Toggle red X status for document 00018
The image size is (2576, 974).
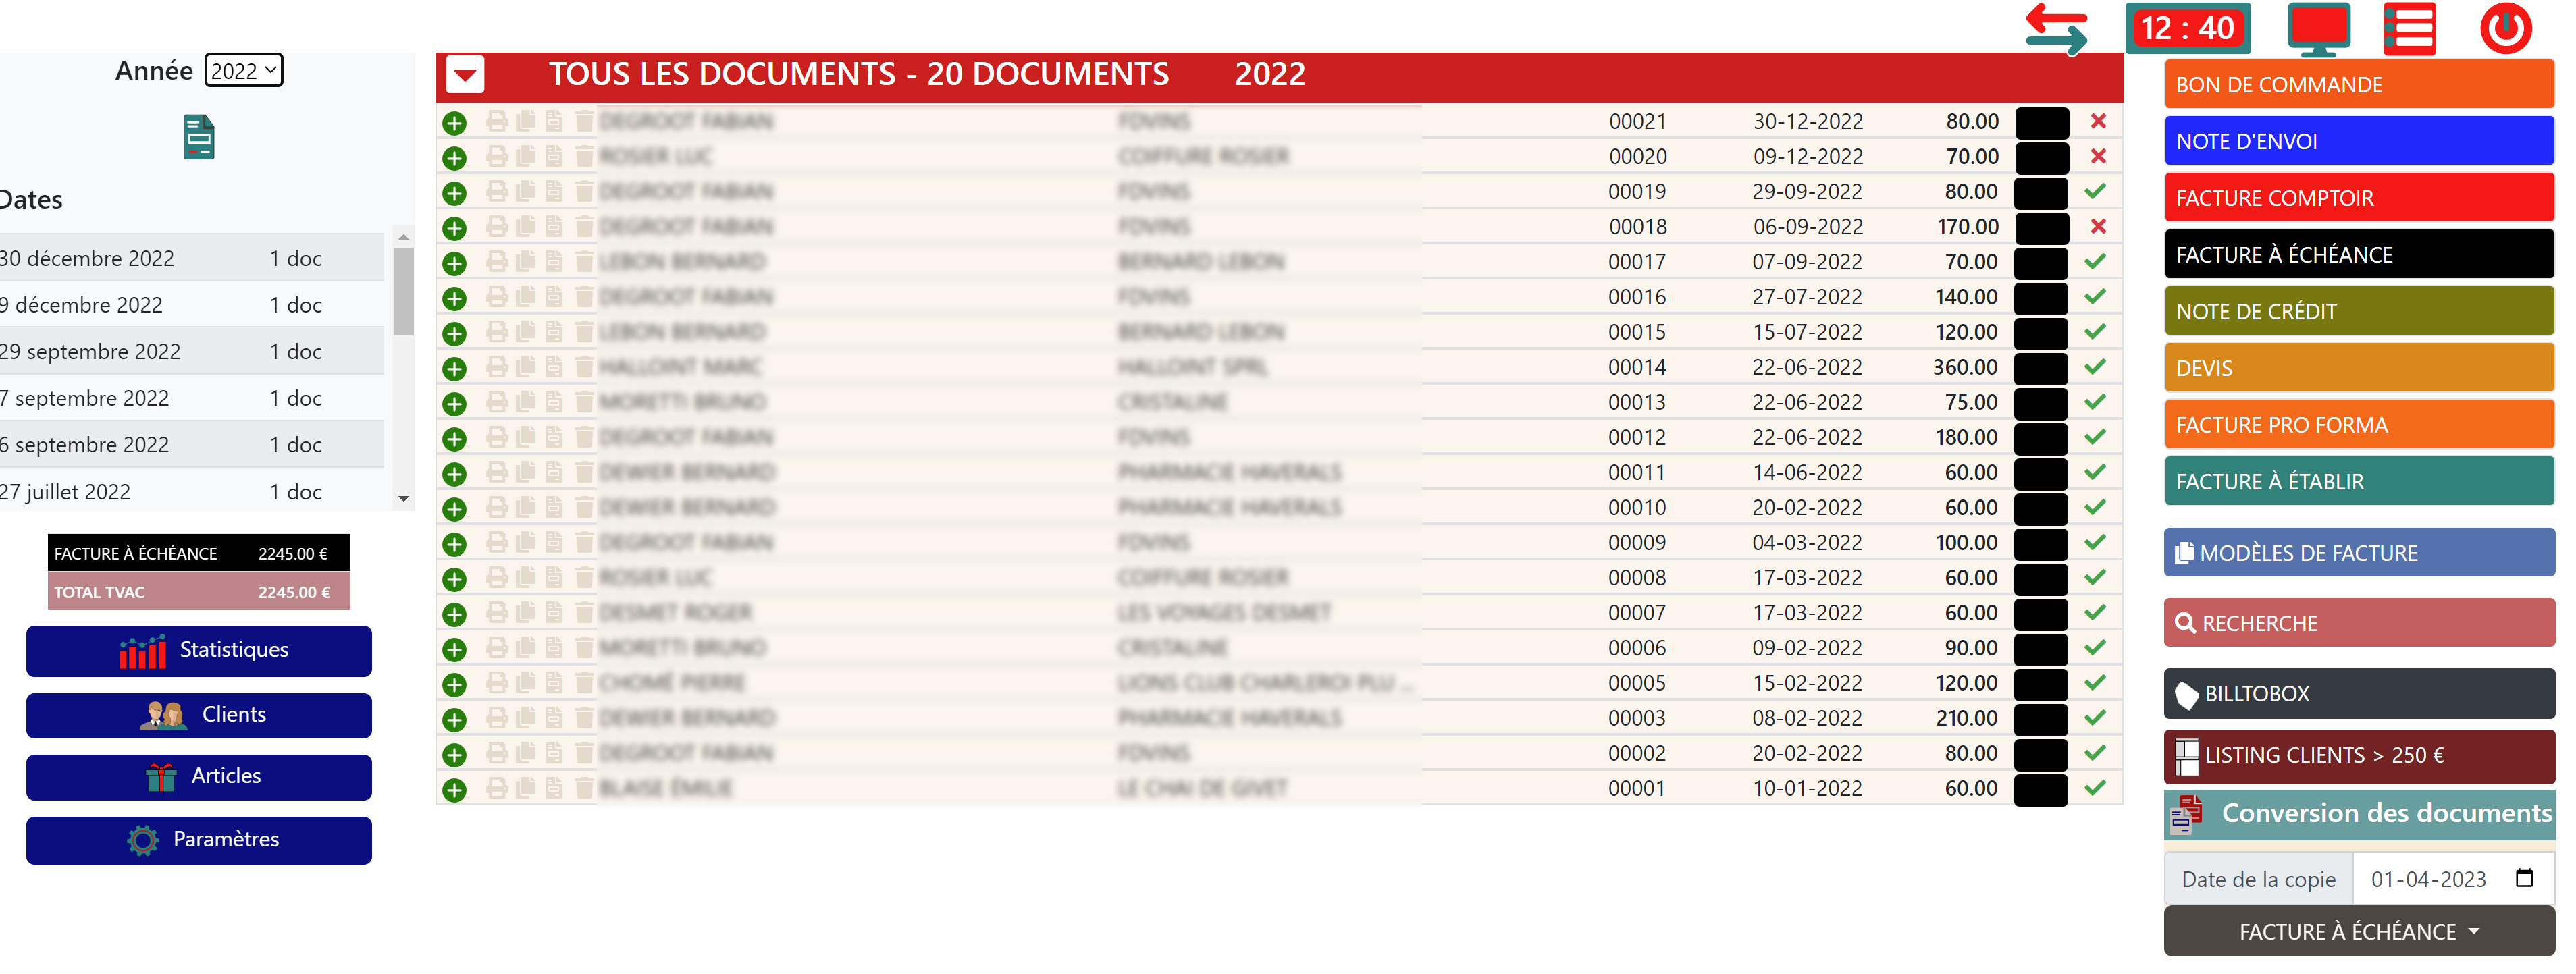2098,227
